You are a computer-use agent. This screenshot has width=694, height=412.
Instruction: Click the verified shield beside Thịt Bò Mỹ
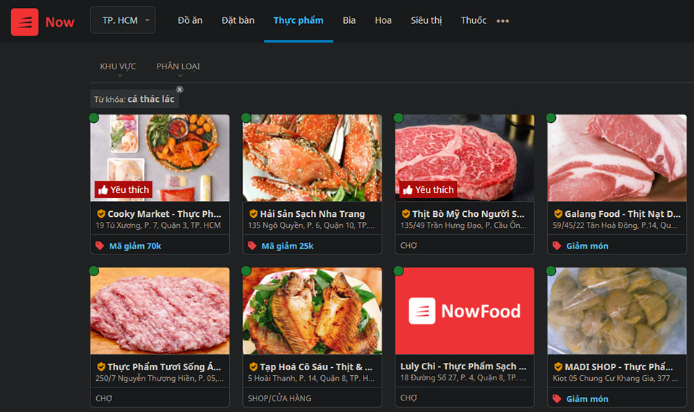click(406, 214)
